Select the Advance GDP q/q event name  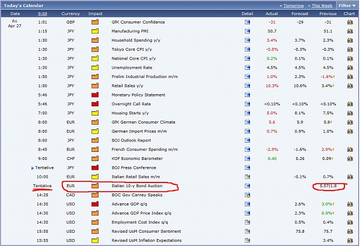pyautogui.click(x=129, y=204)
